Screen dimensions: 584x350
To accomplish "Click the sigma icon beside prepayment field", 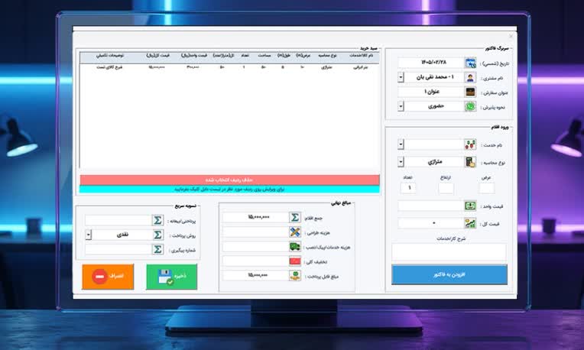I will (157, 220).
